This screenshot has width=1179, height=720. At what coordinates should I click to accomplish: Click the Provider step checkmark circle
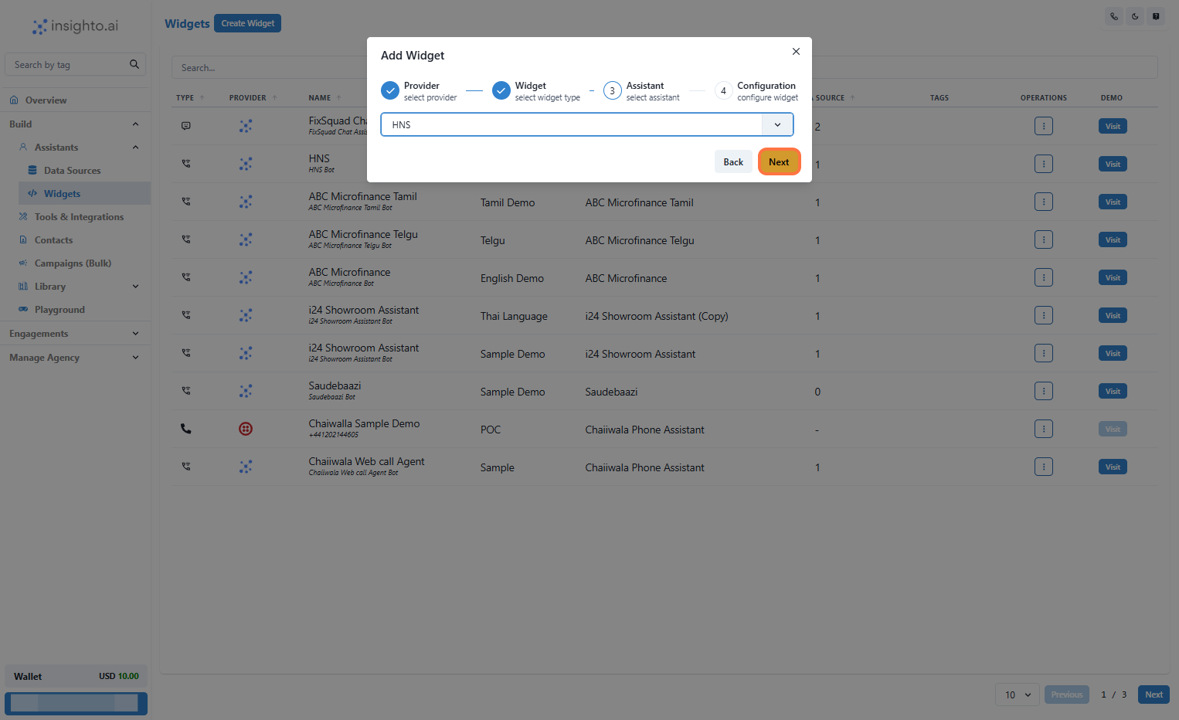point(390,90)
